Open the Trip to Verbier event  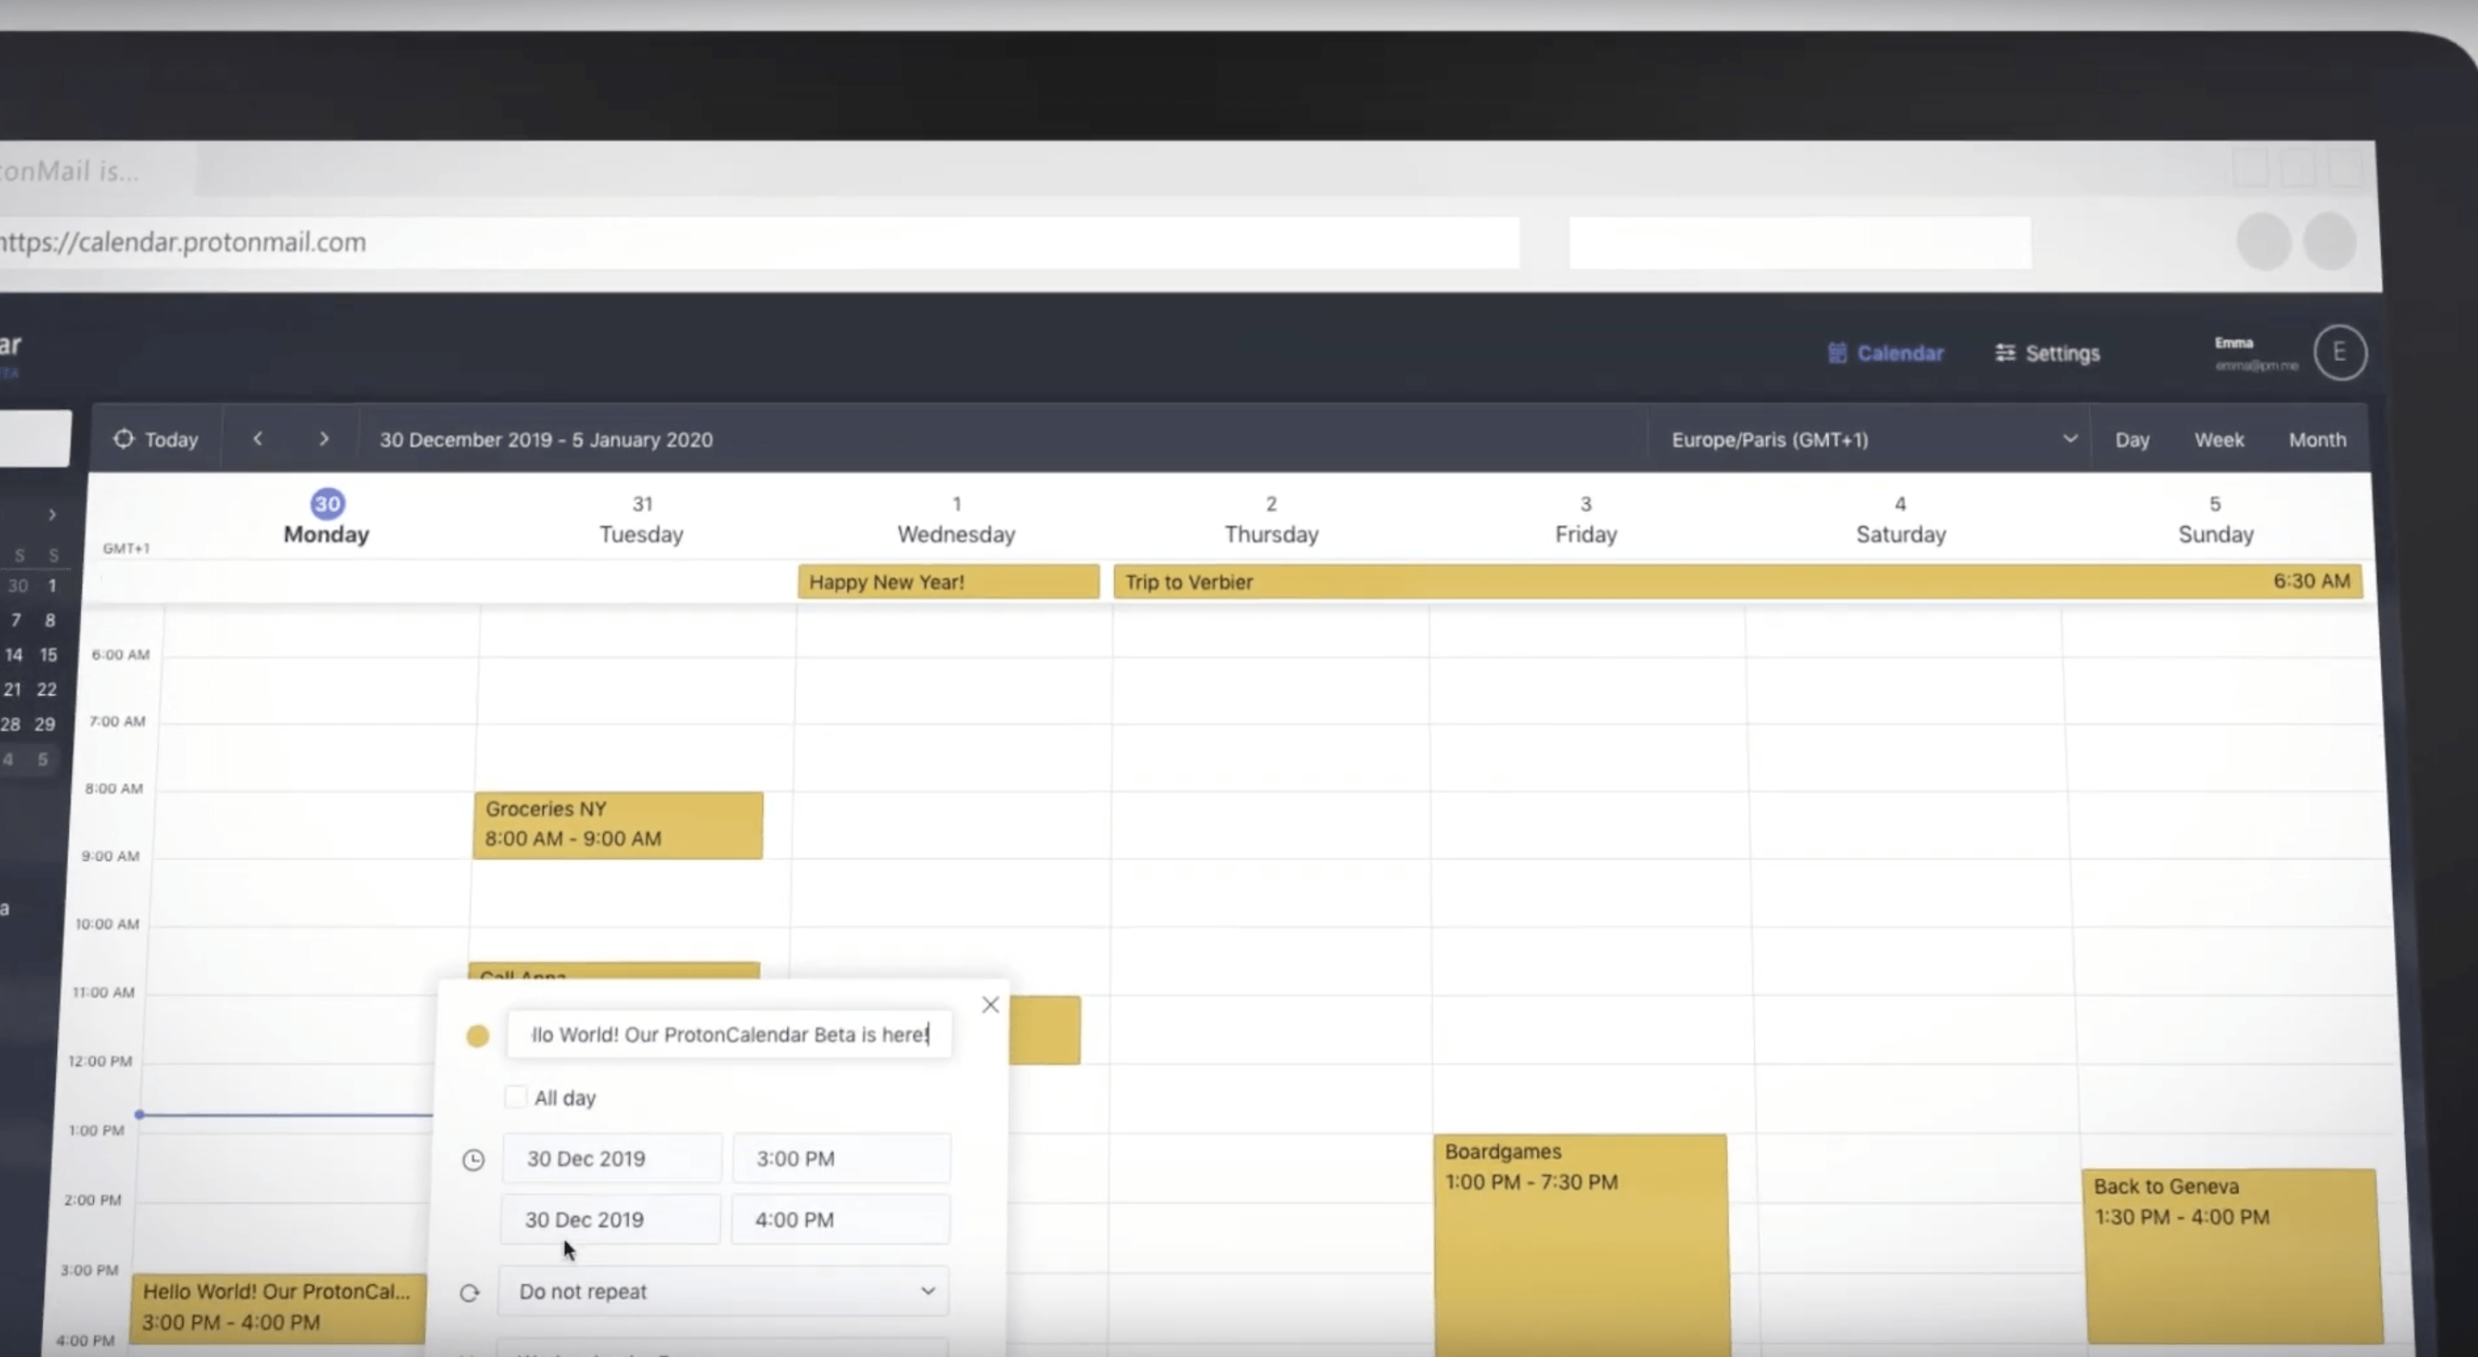tap(1738, 582)
